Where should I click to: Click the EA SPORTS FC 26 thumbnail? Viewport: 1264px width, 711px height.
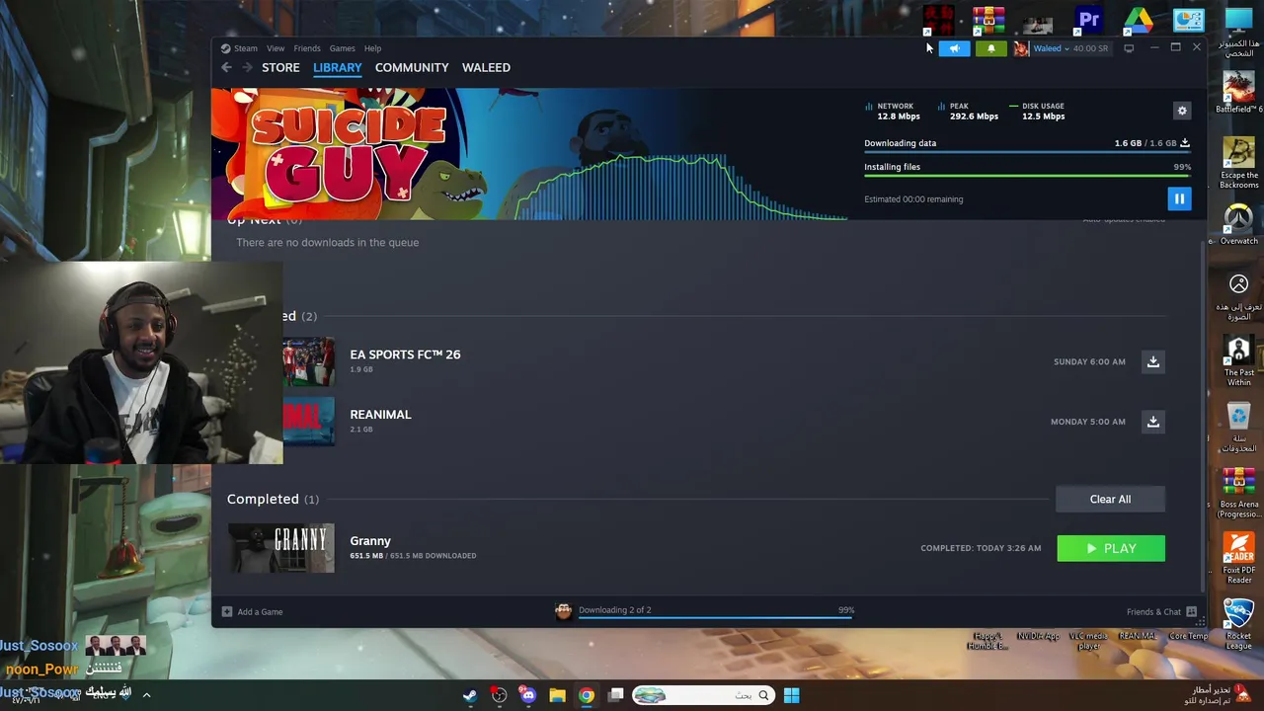[x=309, y=361]
